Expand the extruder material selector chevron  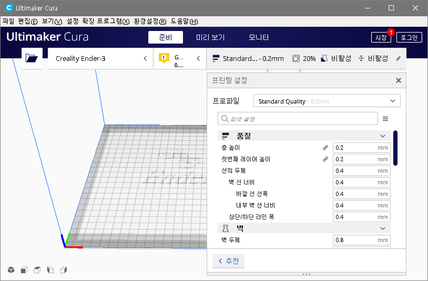pos(198,58)
